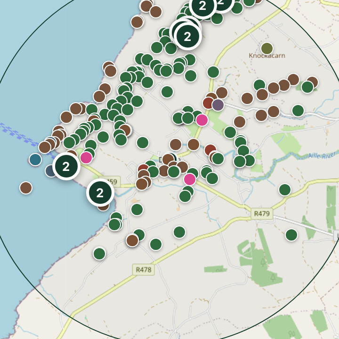Image resolution: width=339 pixels, height=339 pixels.
Task: Click the lone brown marker far out in sea
Action: [26, 188]
